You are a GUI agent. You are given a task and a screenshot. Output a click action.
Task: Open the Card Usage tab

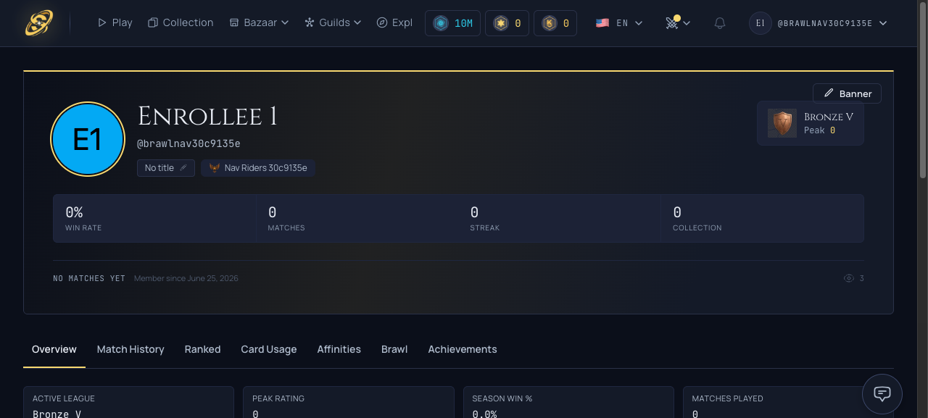(269, 349)
